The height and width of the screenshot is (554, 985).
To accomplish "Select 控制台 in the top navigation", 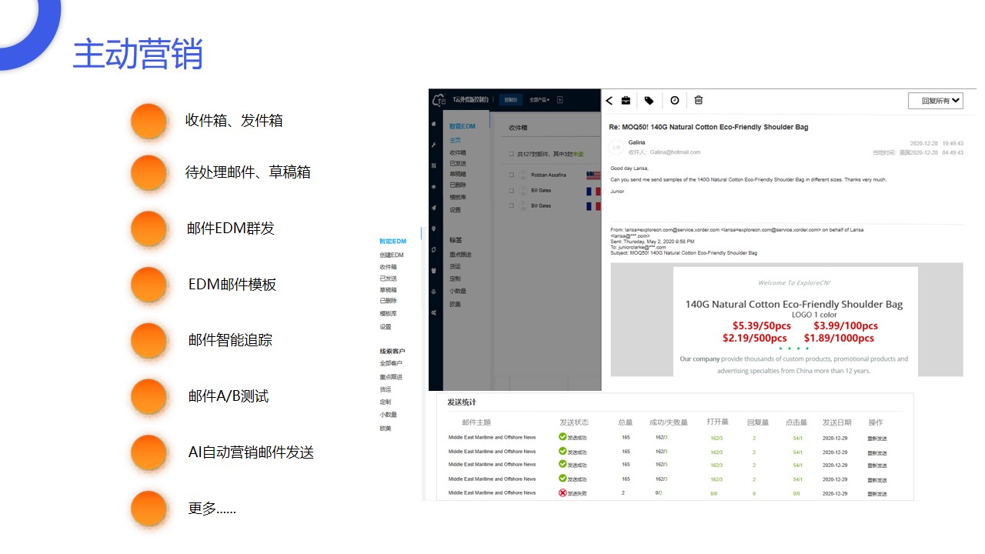I will click(510, 100).
